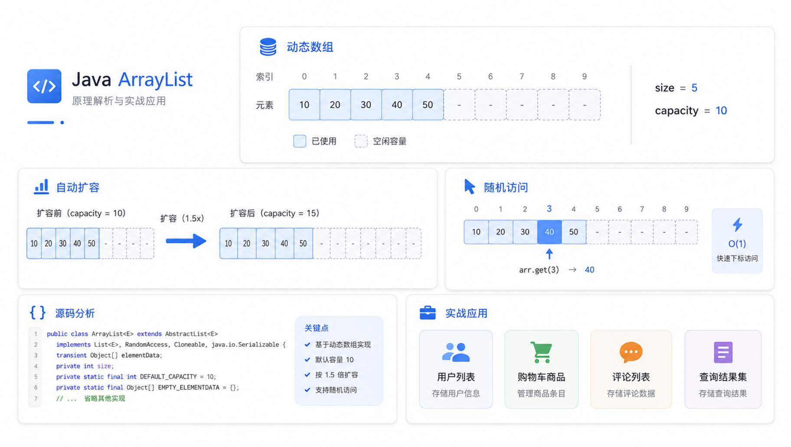Click cell 30 in 动态数组 元素 row
The height and width of the screenshot is (447, 791).
[366, 105]
